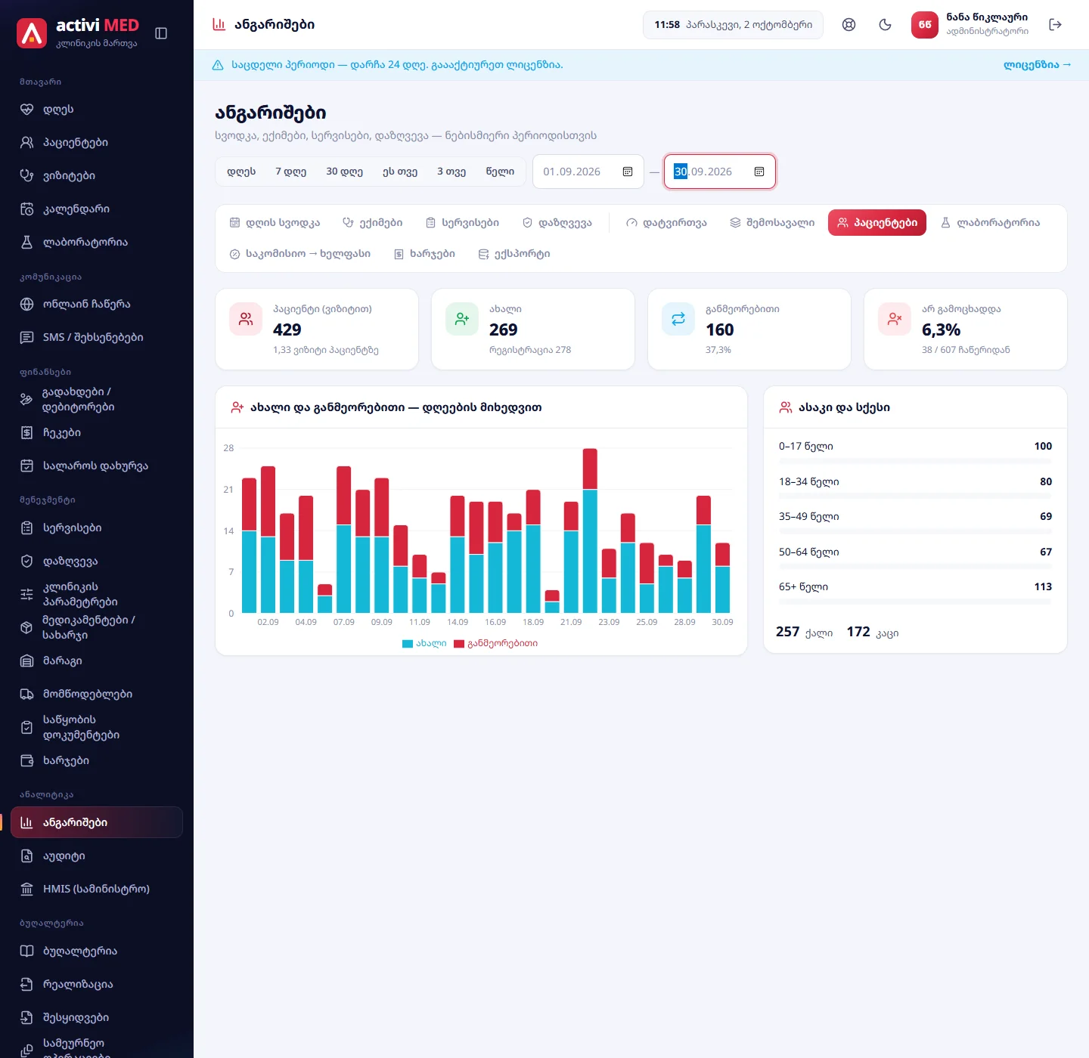Click the start date field 01.09.2026

tap(588, 172)
